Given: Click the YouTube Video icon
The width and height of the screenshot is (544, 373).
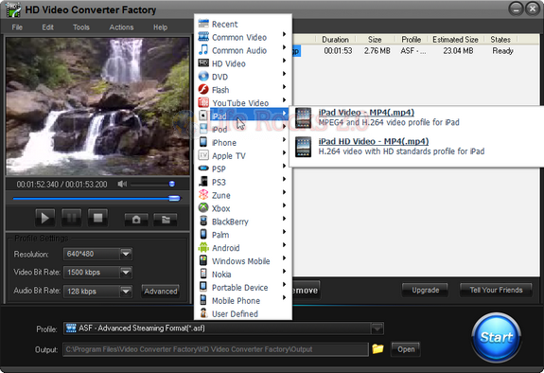Looking at the screenshot, I should (x=203, y=102).
